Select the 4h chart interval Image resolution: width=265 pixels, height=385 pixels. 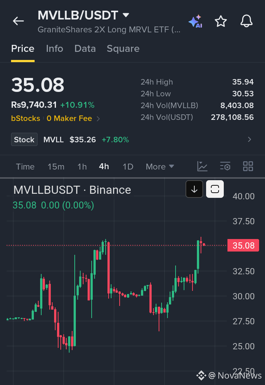pos(104,167)
